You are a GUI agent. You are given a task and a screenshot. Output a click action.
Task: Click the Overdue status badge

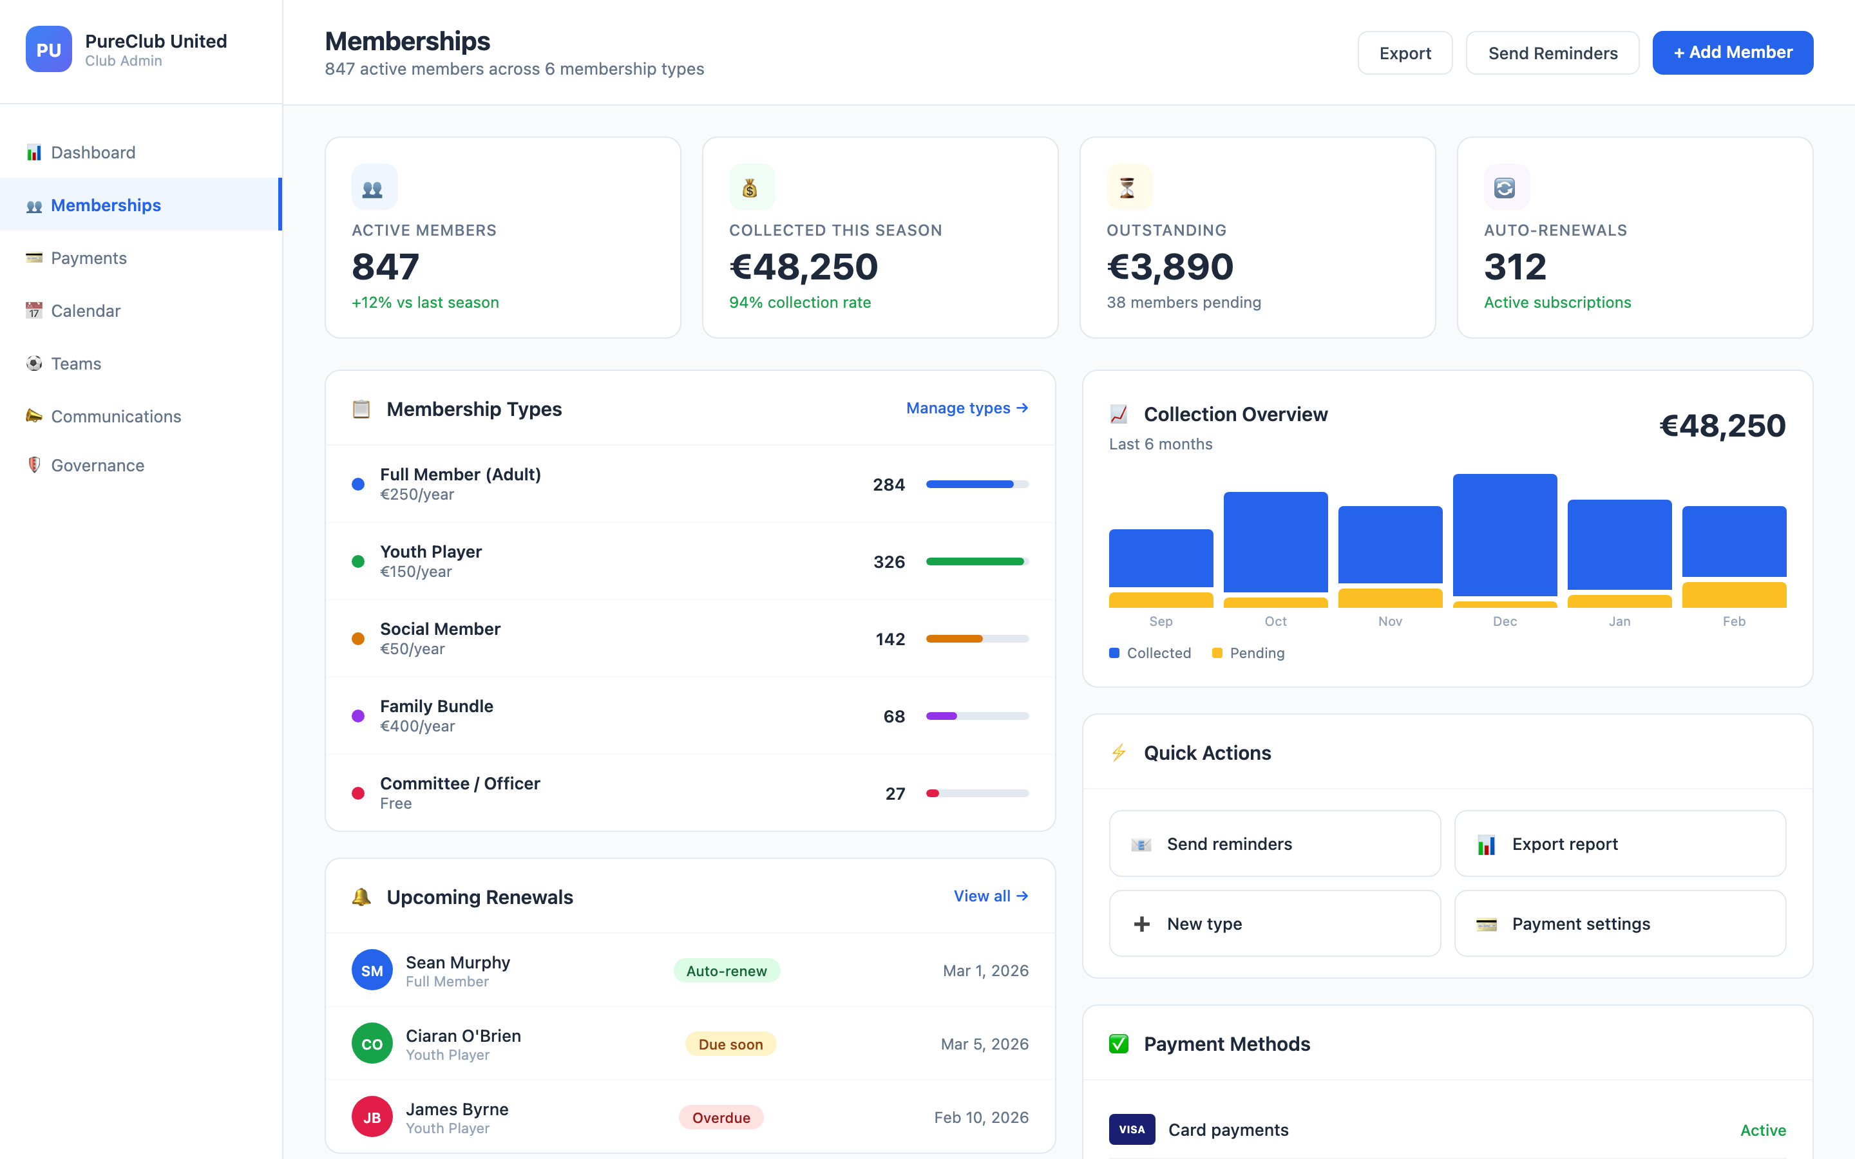pos(721,1118)
